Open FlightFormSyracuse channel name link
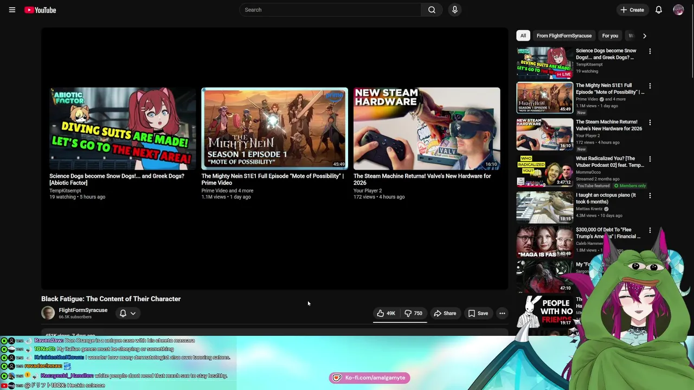The height and width of the screenshot is (390, 694). (83, 310)
